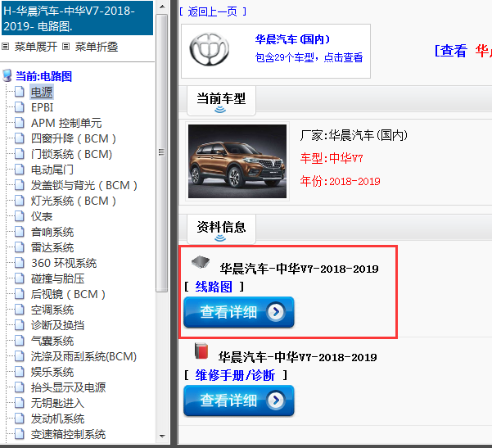The height and width of the screenshot is (448, 492).
Task: Click the page icon beside EPBI
Action: pyautogui.click(x=20, y=107)
